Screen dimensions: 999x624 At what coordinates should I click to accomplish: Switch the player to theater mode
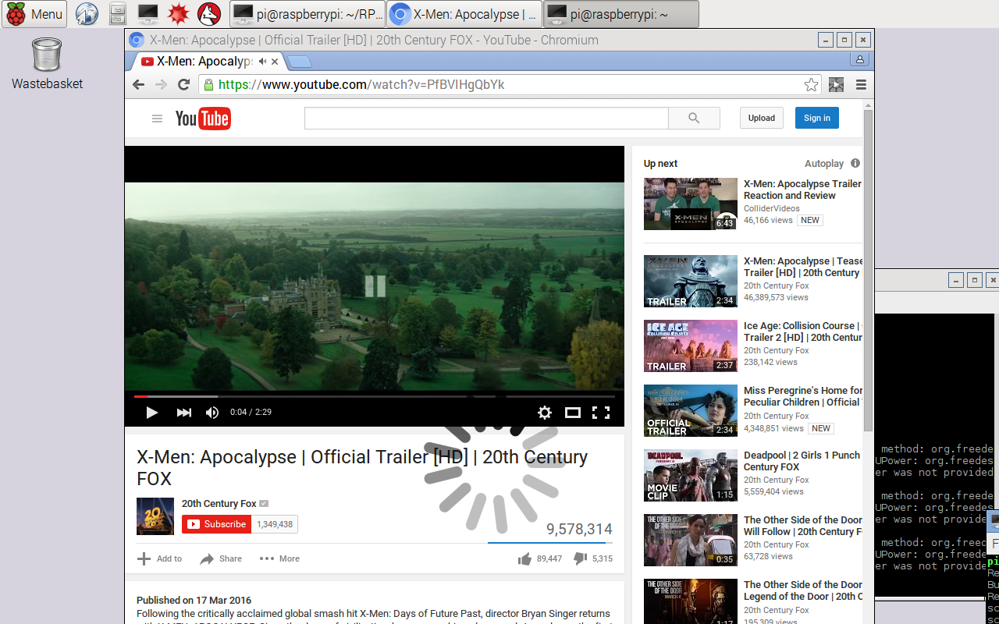(x=573, y=413)
